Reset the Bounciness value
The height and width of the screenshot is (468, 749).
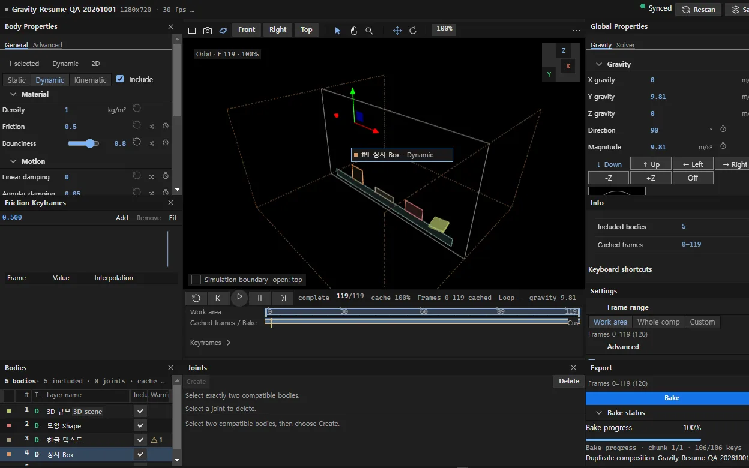point(137,142)
